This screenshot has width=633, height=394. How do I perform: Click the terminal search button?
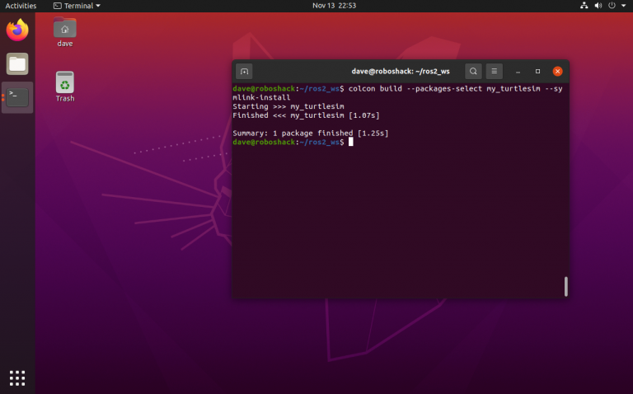(473, 72)
